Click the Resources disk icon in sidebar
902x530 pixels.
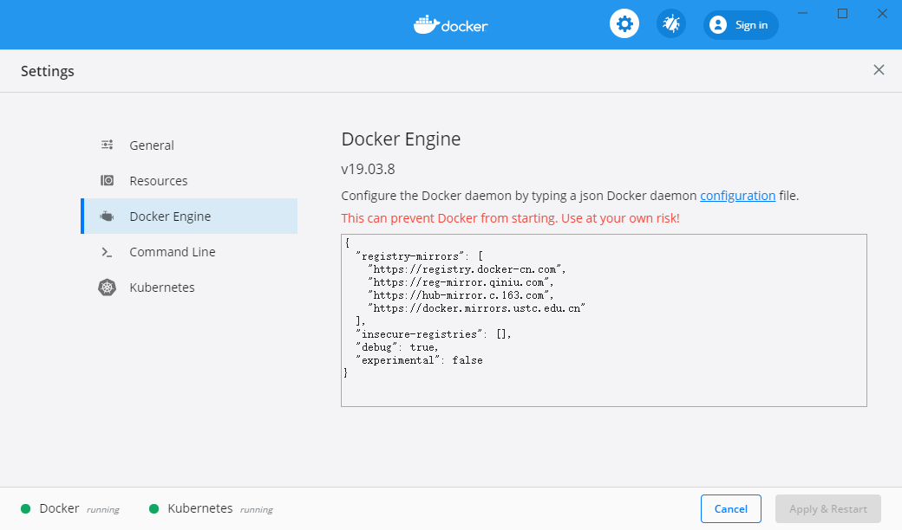pyautogui.click(x=107, y=181)
